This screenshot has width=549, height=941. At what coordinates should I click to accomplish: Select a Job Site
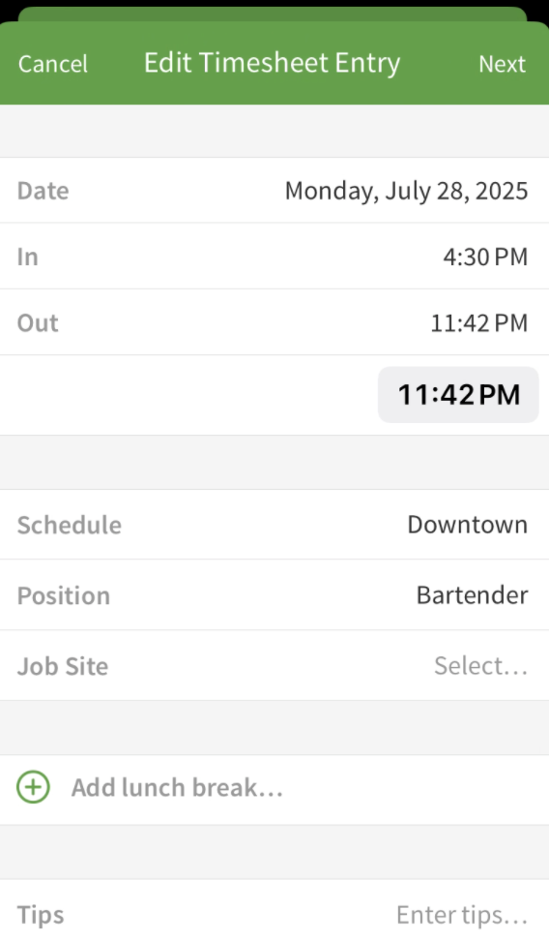(x=274, y=665)
